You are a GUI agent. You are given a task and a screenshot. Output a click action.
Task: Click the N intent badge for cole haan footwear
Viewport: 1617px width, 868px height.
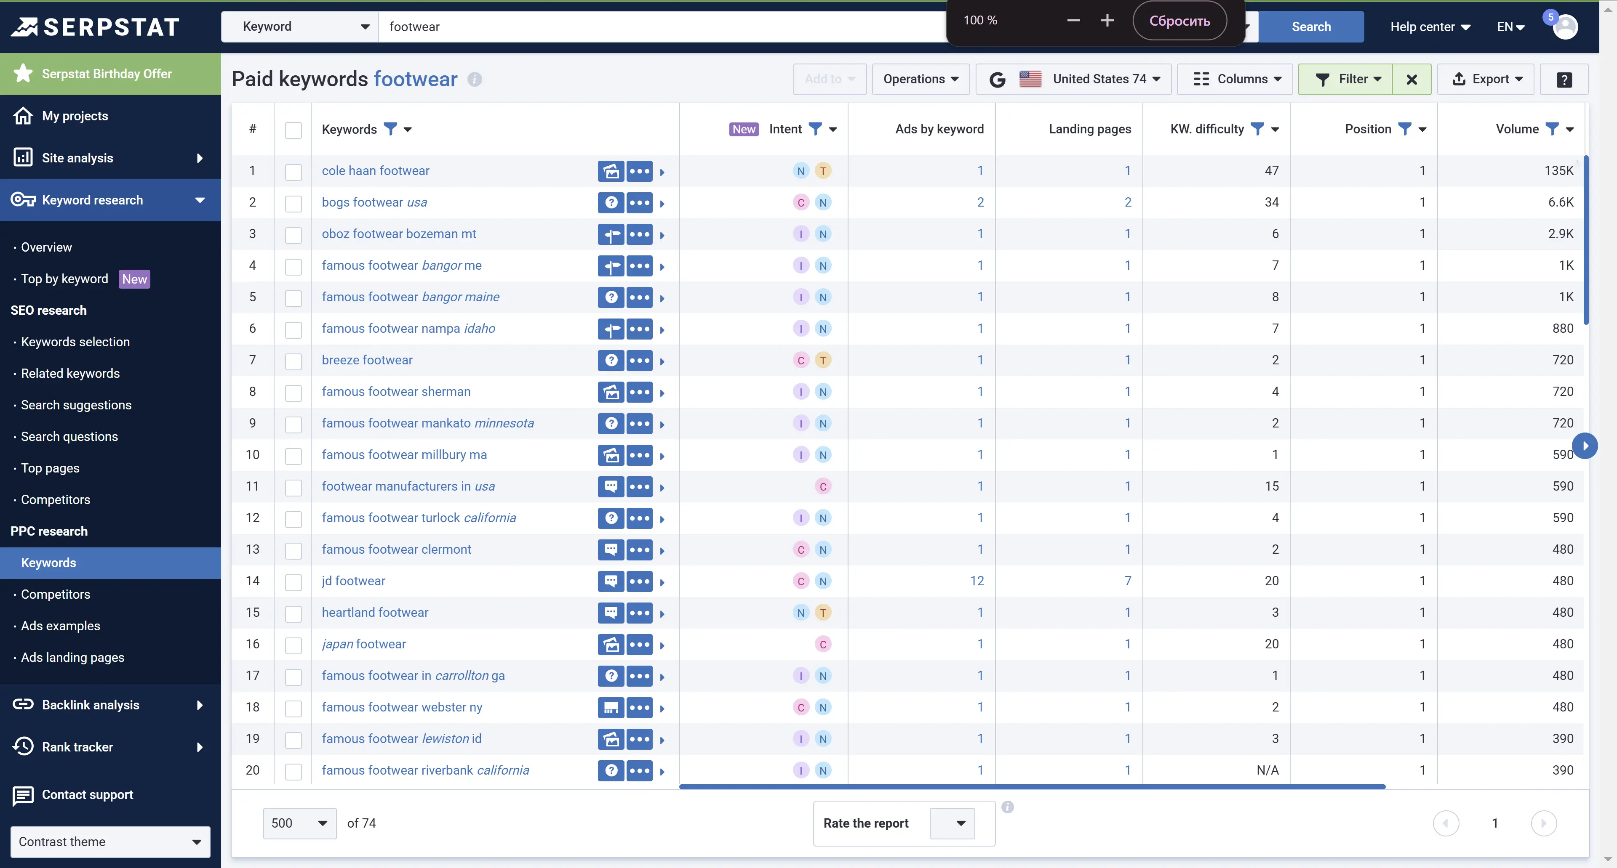click(x=800, y=170)
